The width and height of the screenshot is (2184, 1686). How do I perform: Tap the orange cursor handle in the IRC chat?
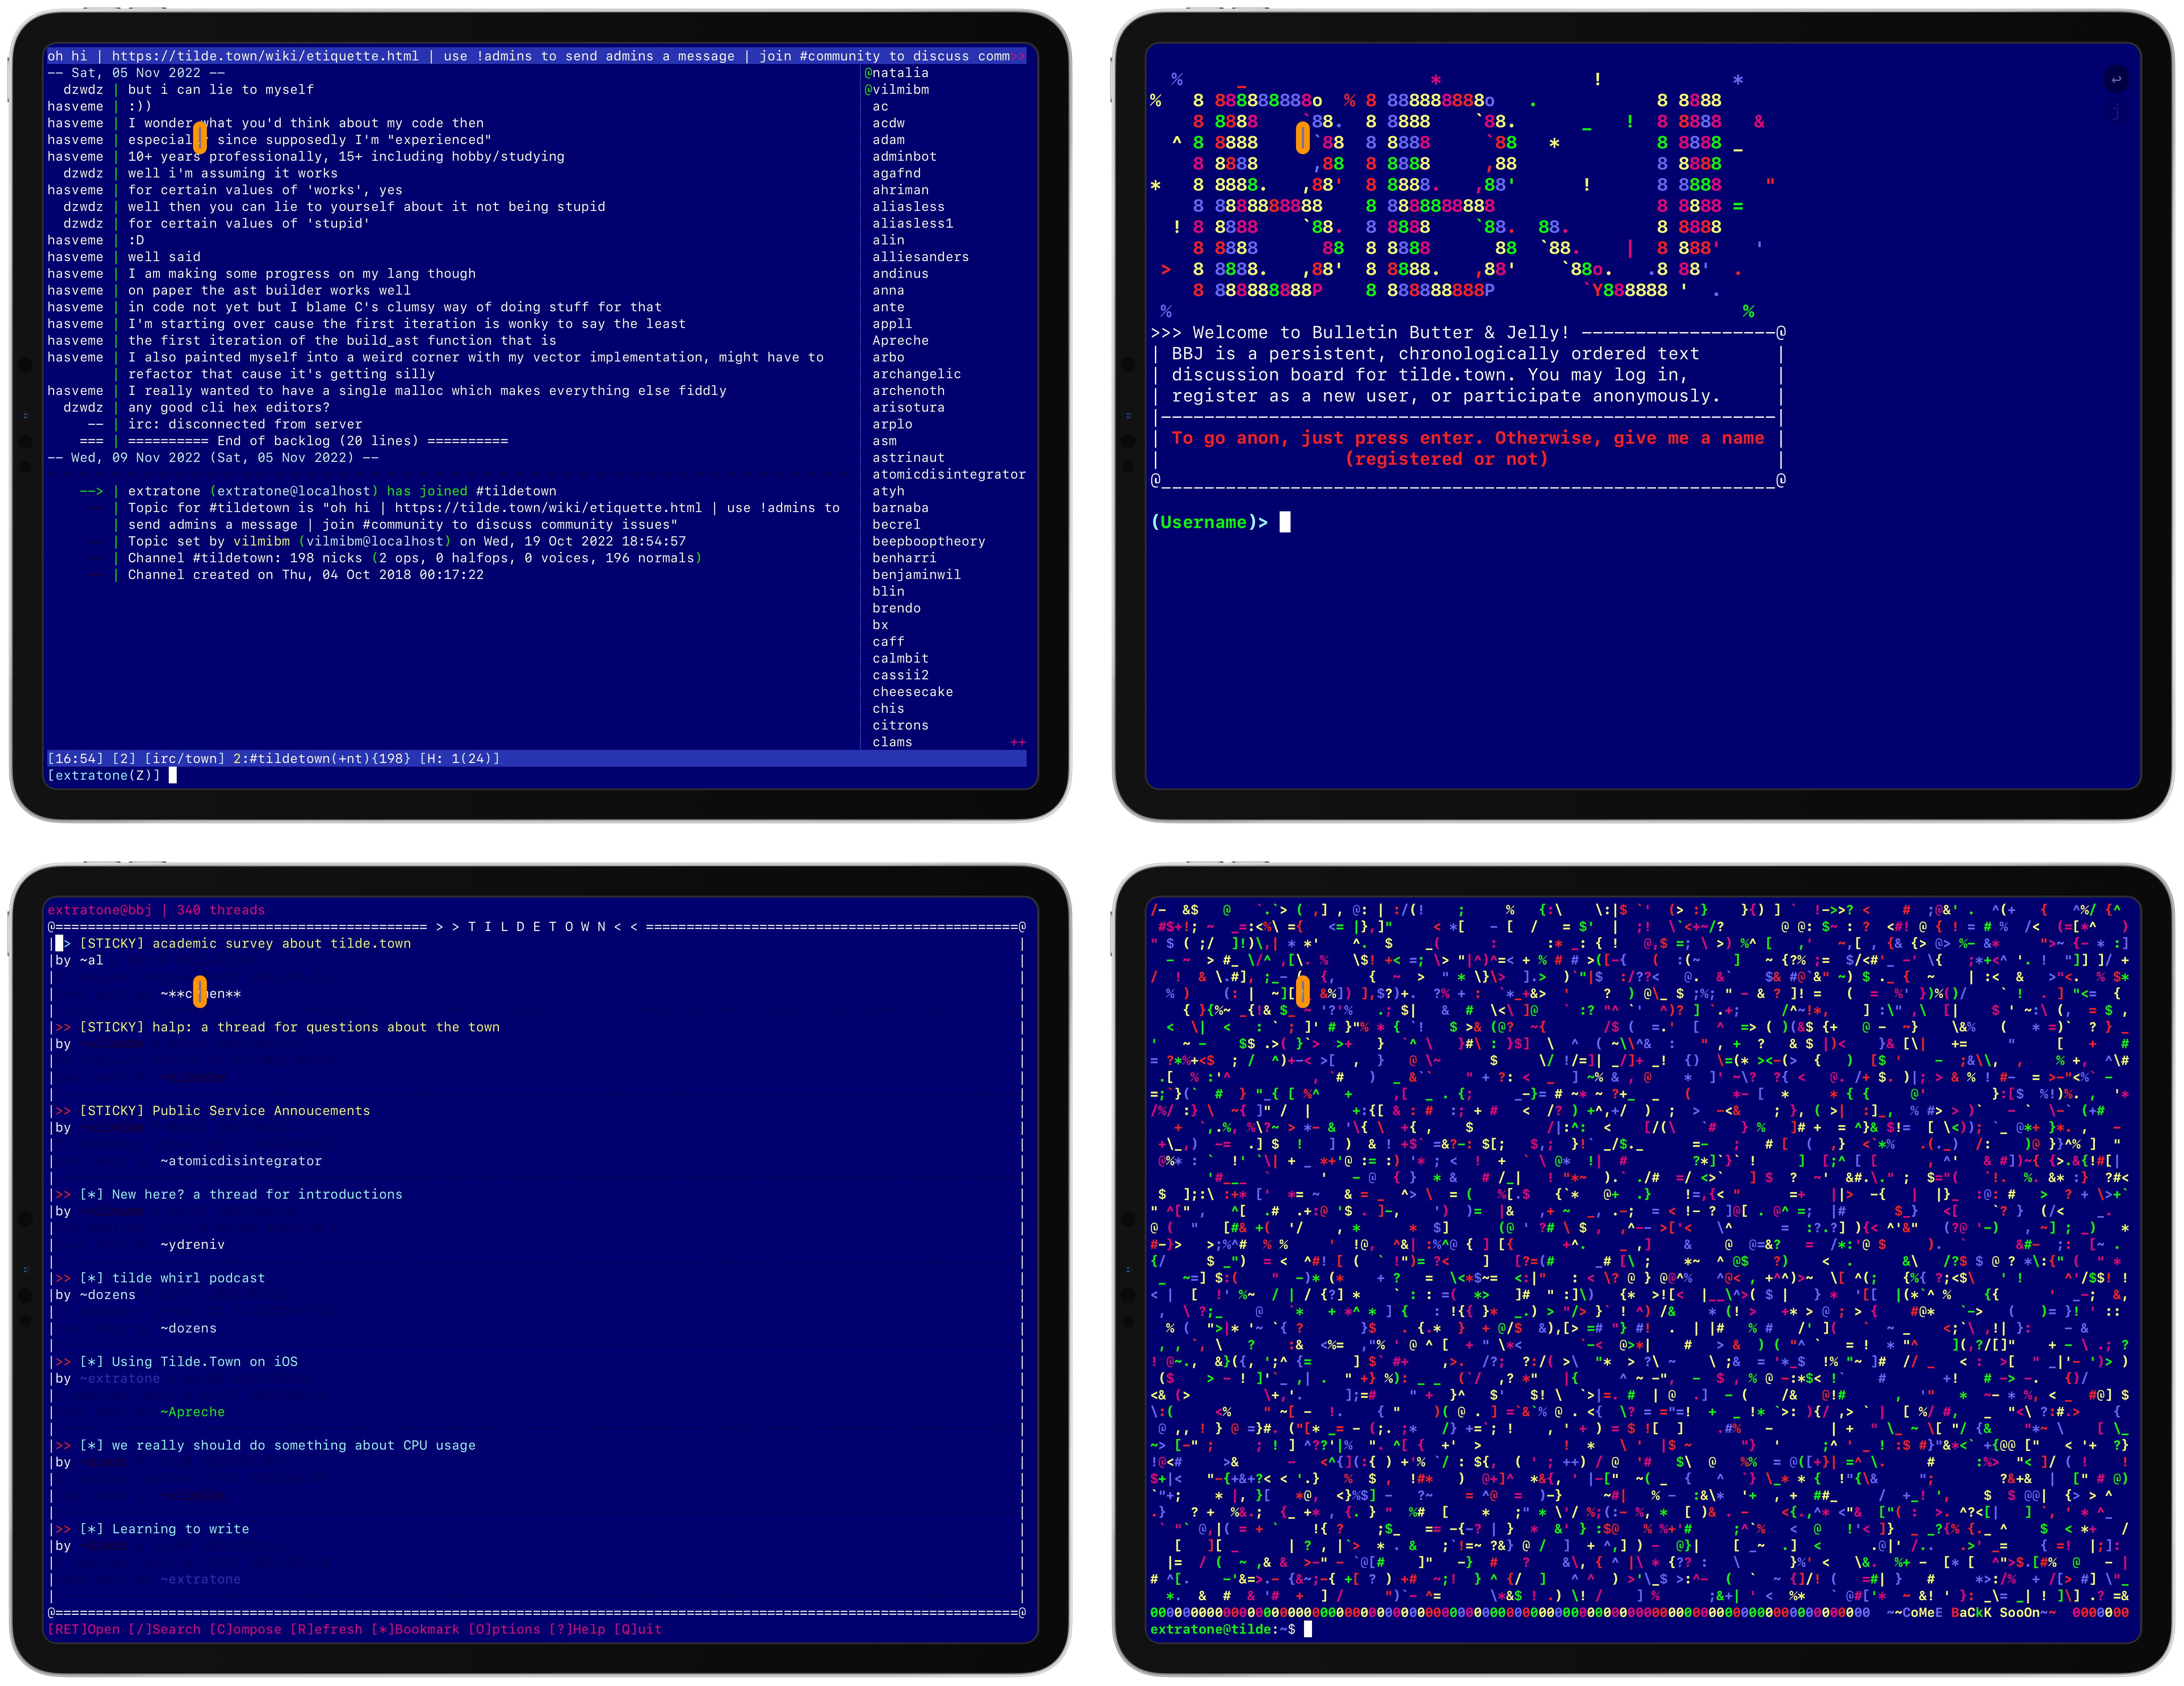pos(200,137)
